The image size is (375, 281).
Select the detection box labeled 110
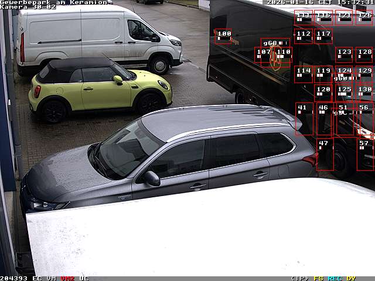[x=283, y=55]
